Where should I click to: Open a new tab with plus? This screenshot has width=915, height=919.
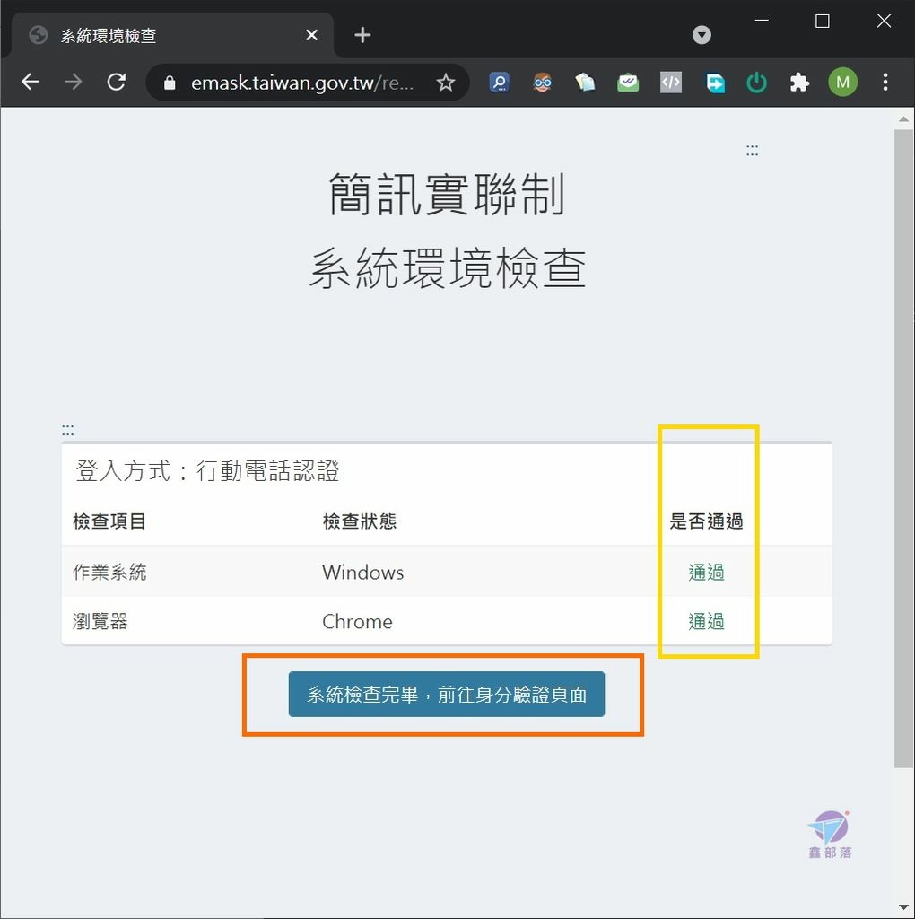coord(362,35)
